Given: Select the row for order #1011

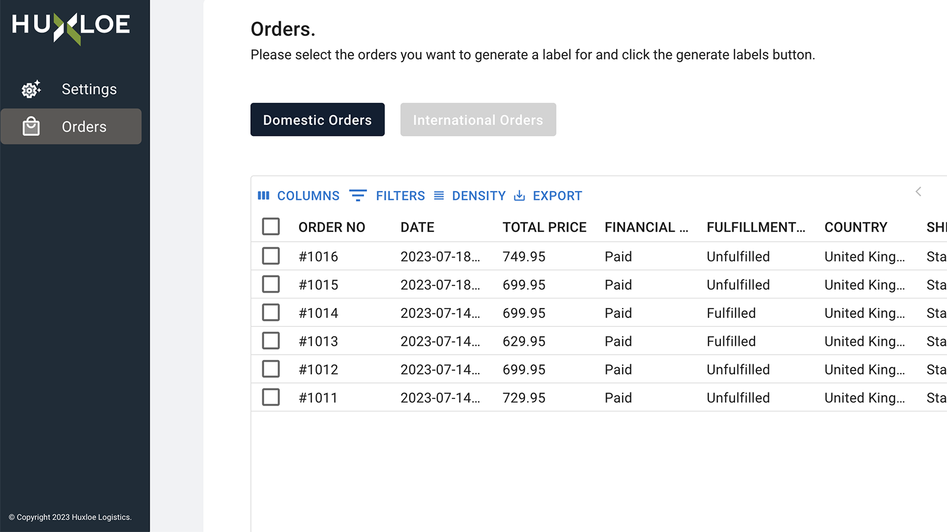Looking at the screenshot, I should point(318,397).
